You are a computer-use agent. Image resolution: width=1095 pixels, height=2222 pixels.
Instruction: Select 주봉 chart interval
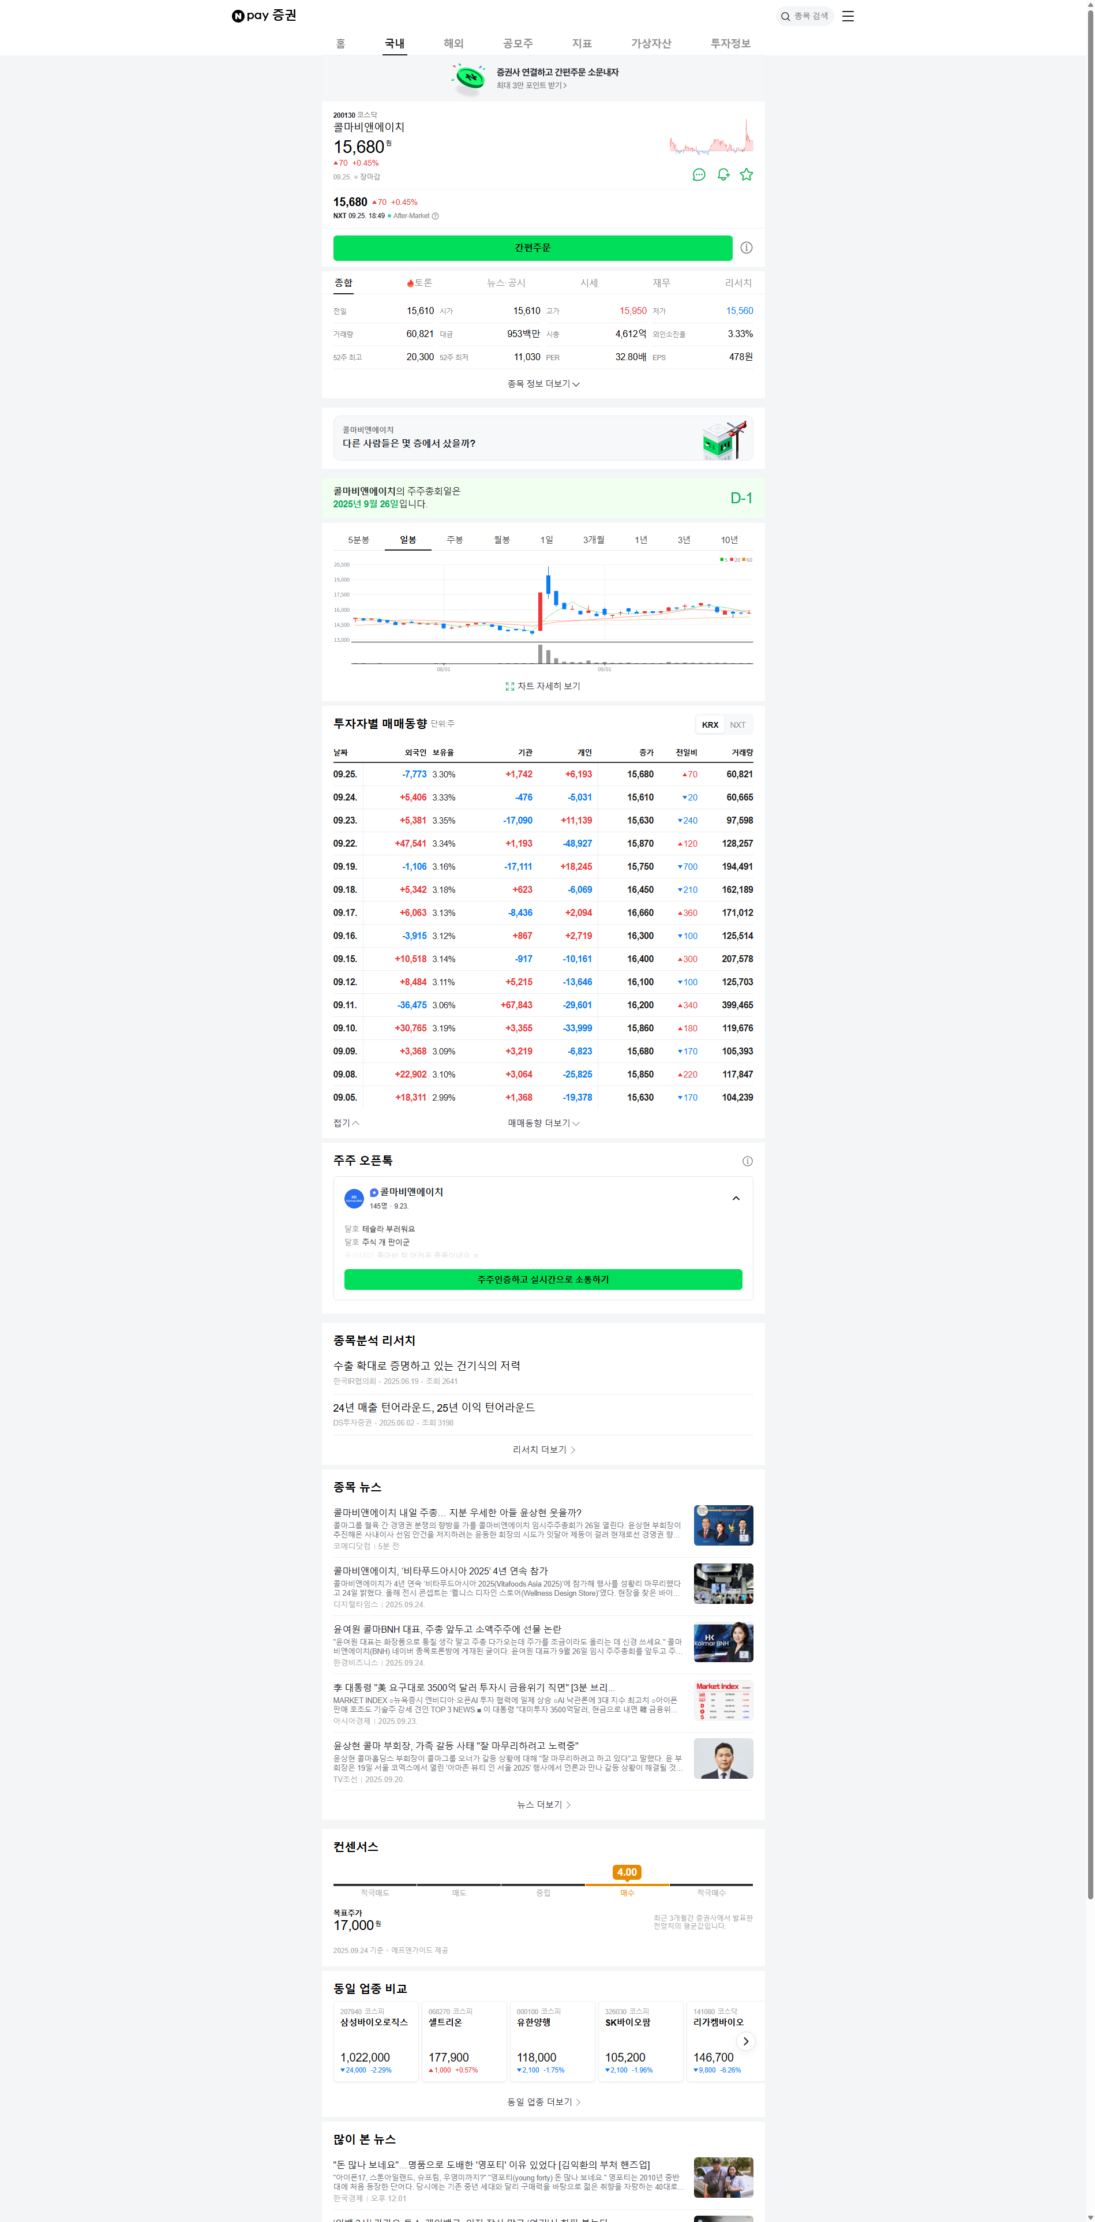pos(455,540)
